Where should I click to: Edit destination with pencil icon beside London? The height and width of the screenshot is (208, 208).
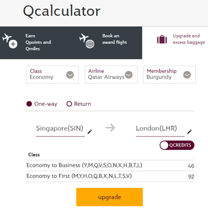[190, 132]
